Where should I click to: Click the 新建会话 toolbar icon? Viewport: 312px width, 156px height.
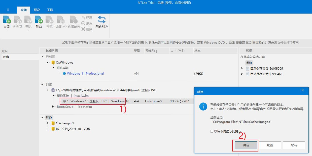[74, 20]
